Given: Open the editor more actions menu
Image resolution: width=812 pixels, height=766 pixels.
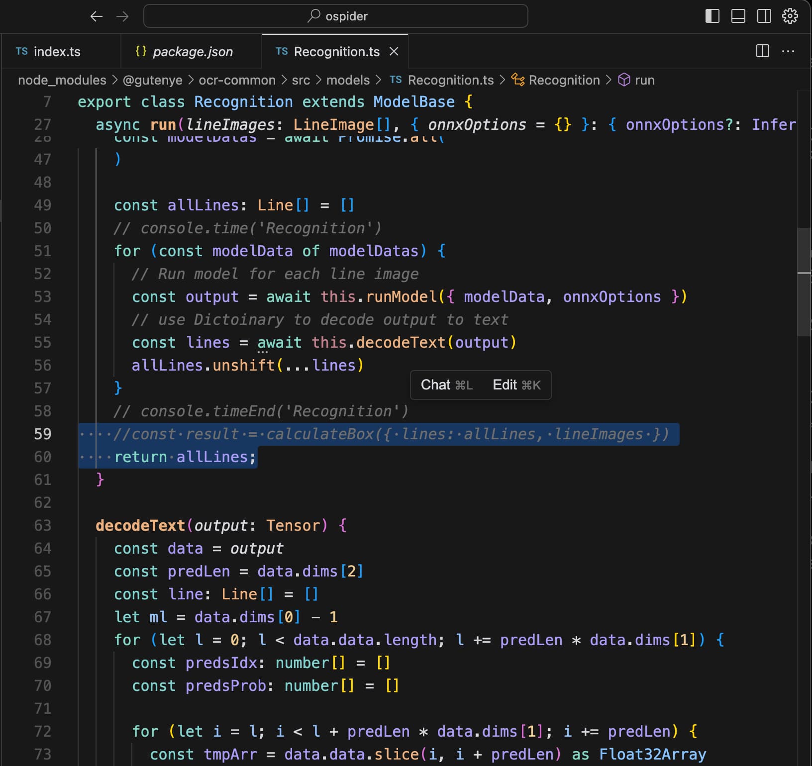Looking at the screenshot, I should click(x=788, y=51).
